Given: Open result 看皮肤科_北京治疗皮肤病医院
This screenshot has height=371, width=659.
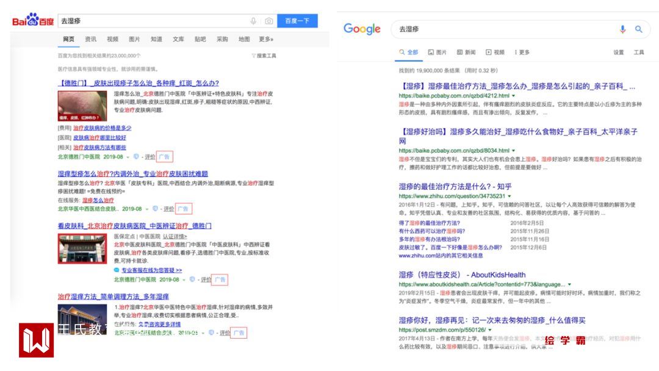Looking at the screenshot, I should (x=134, y=226).
